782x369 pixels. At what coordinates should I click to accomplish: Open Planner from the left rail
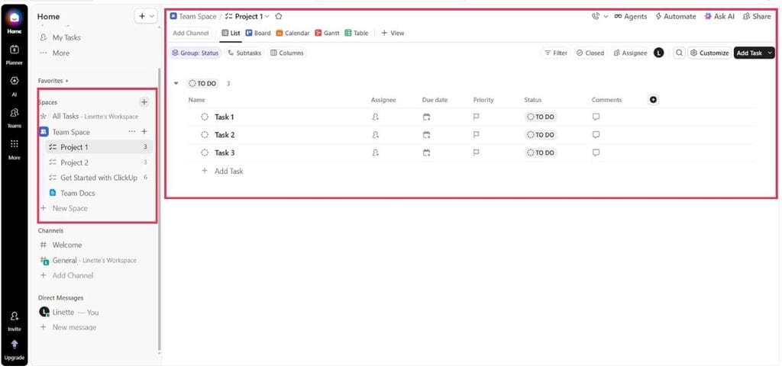tap(14, 54)
